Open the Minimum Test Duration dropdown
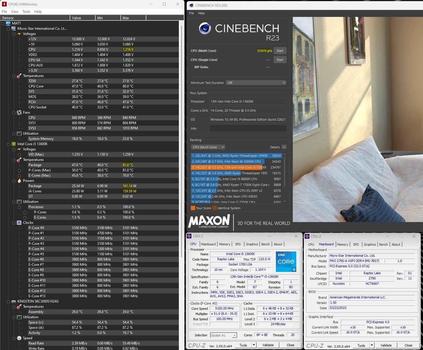The image size is (423, 350). [x=256, y=83]
